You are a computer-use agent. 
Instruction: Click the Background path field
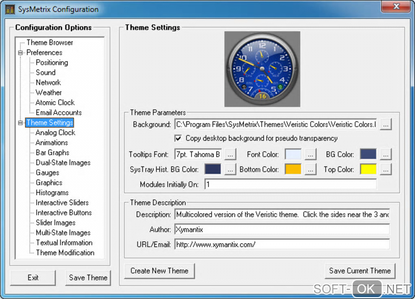click(275, 124)
